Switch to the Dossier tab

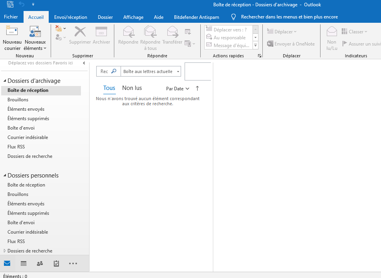(105, 17)
